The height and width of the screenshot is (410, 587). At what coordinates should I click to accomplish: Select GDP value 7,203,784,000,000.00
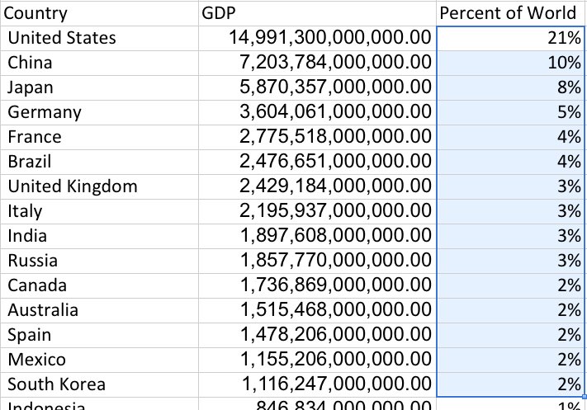(318, 63)
